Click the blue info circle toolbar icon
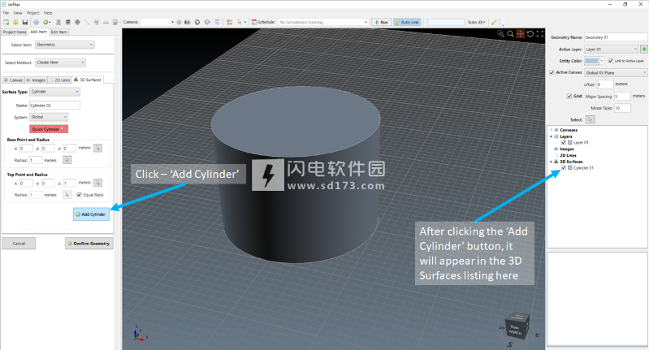This screenshot has height=350, width=649. tap(36, 22)
